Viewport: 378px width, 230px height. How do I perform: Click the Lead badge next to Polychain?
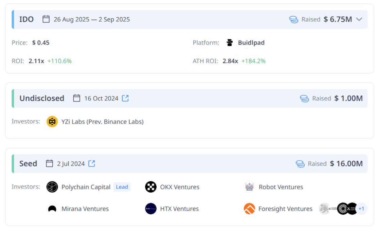coord(122,187)
